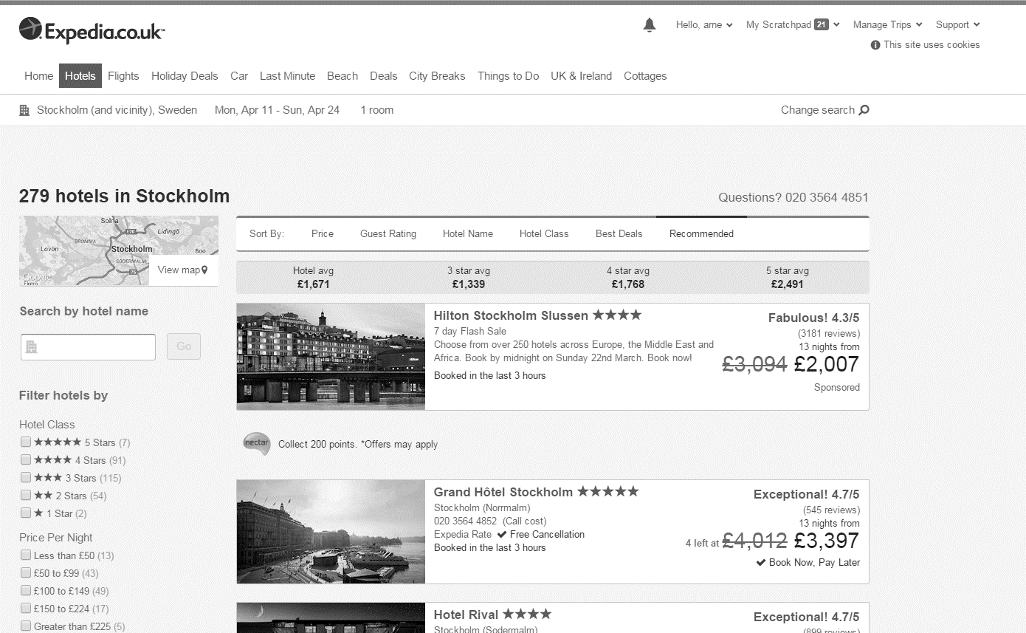
Task: Enable the £150 to £224 price filter
Action: [x=26, y=608]
